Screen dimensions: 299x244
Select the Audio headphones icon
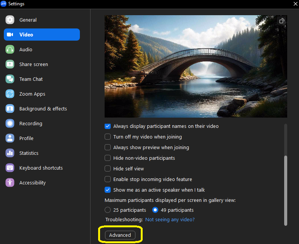point(10,49)
